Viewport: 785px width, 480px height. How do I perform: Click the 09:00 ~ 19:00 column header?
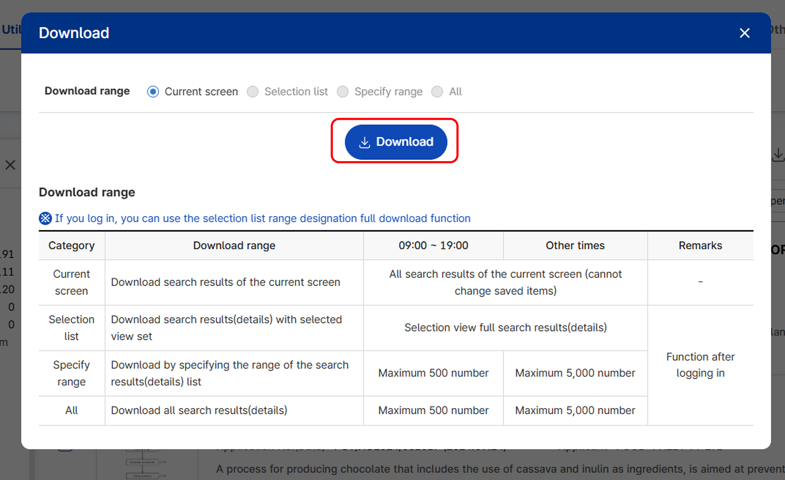433,246
